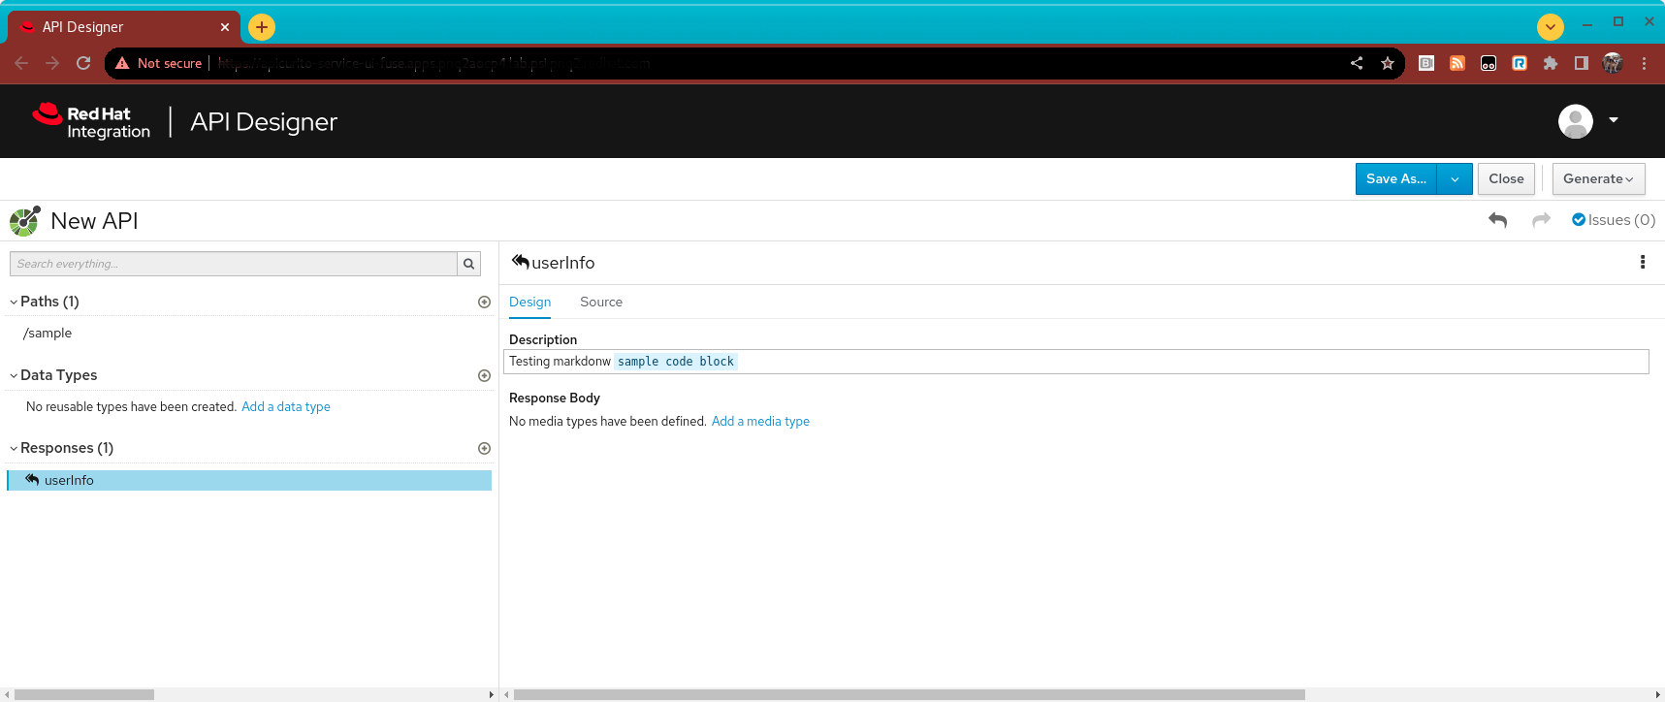Close the API Designer browser tab
1665x702 pixels.
(225, 27)
